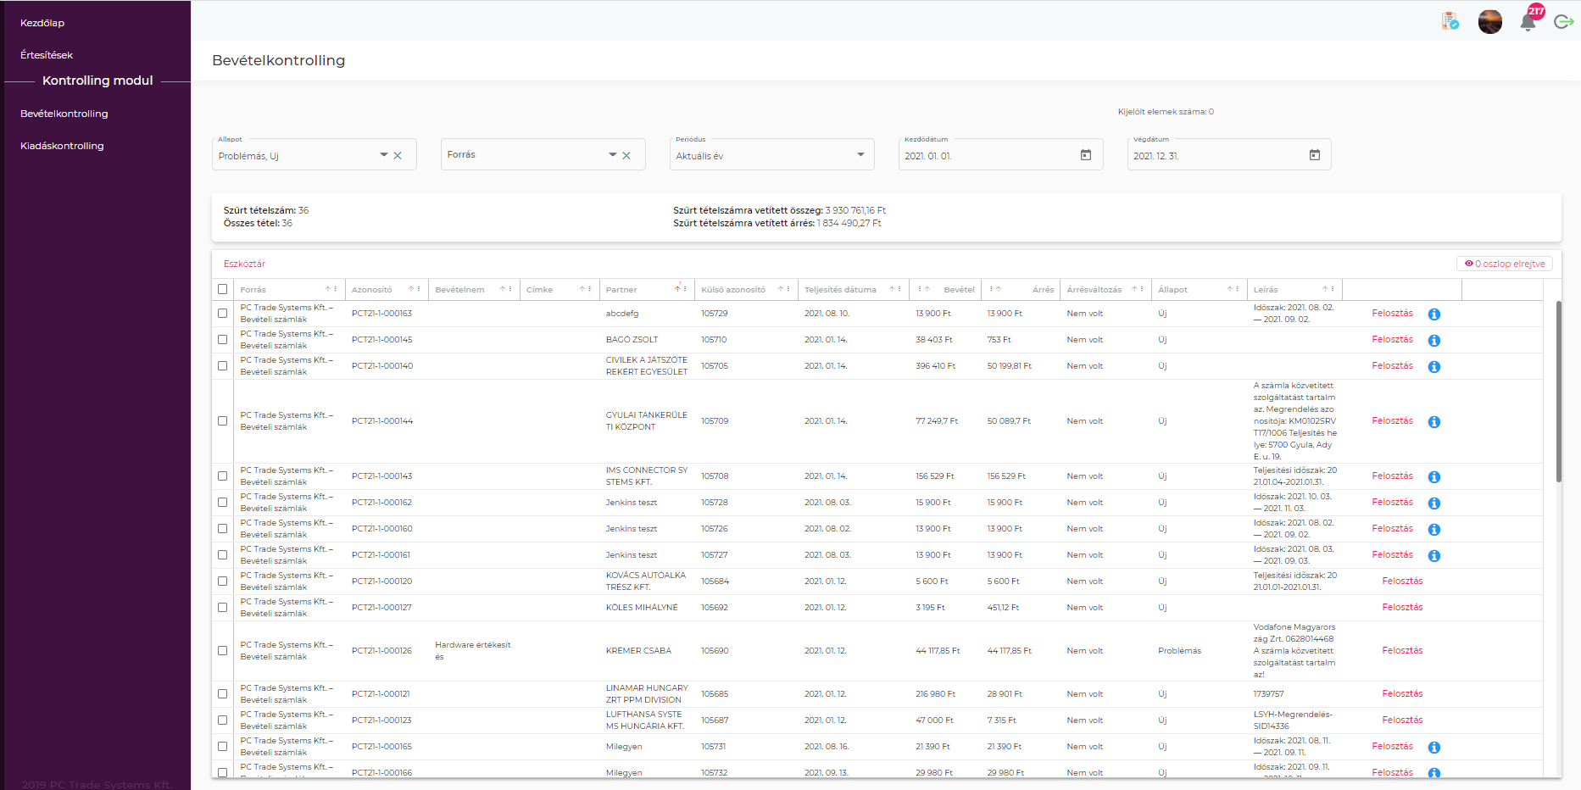Image resolution: width=1581 pixels, height=790 pixels.
Task: Click partner name KRÉMER CSABA
Action: pos(638,651)
